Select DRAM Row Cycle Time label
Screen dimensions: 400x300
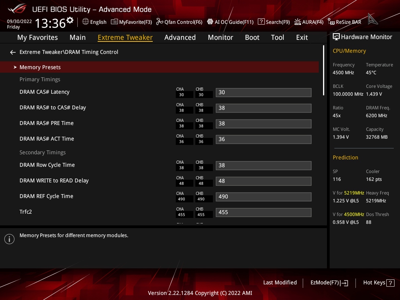pos(47,165)
